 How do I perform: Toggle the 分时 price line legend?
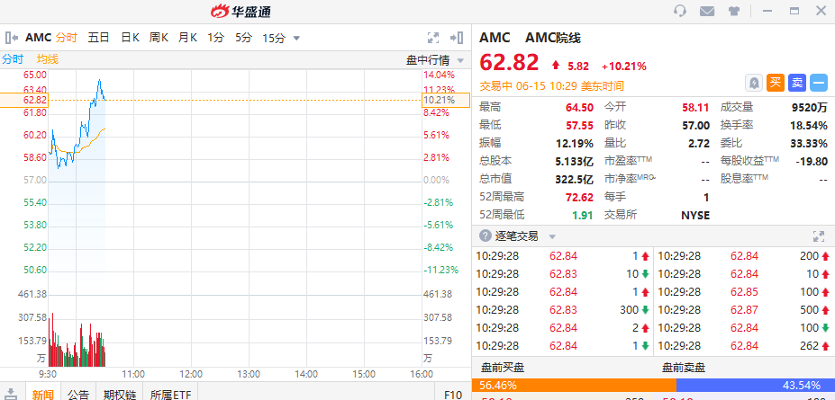(13, 59)
